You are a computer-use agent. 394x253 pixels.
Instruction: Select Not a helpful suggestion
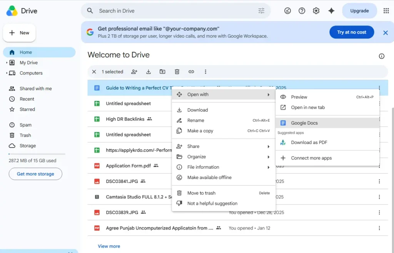tap(224, 203)
